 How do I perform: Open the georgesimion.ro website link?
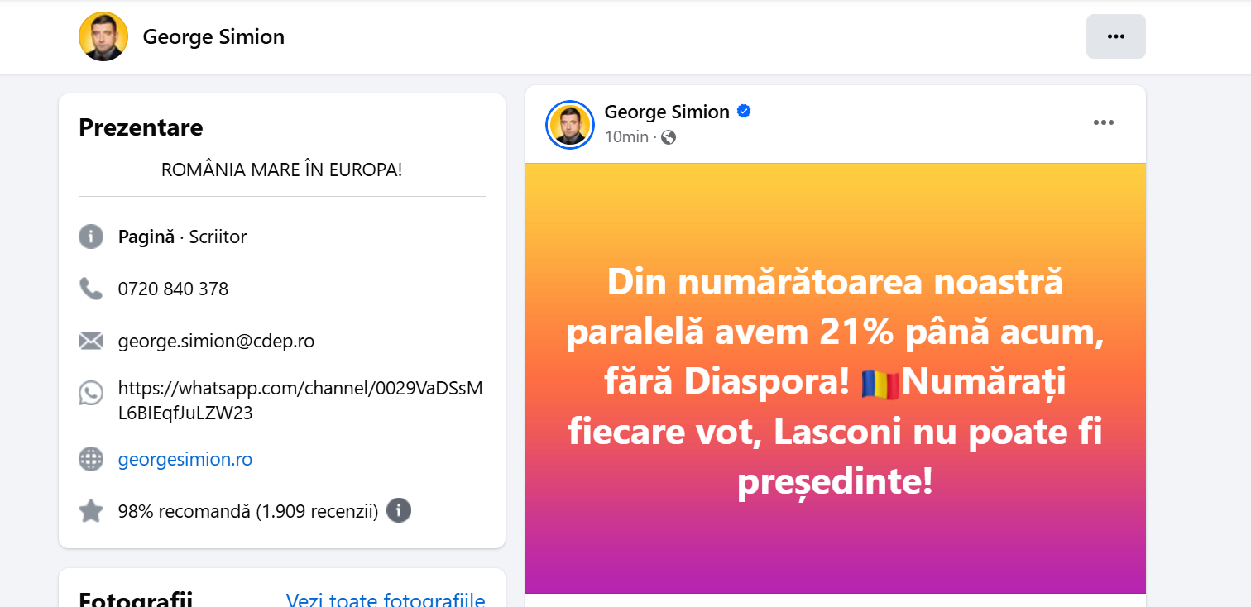coord(185,459)
